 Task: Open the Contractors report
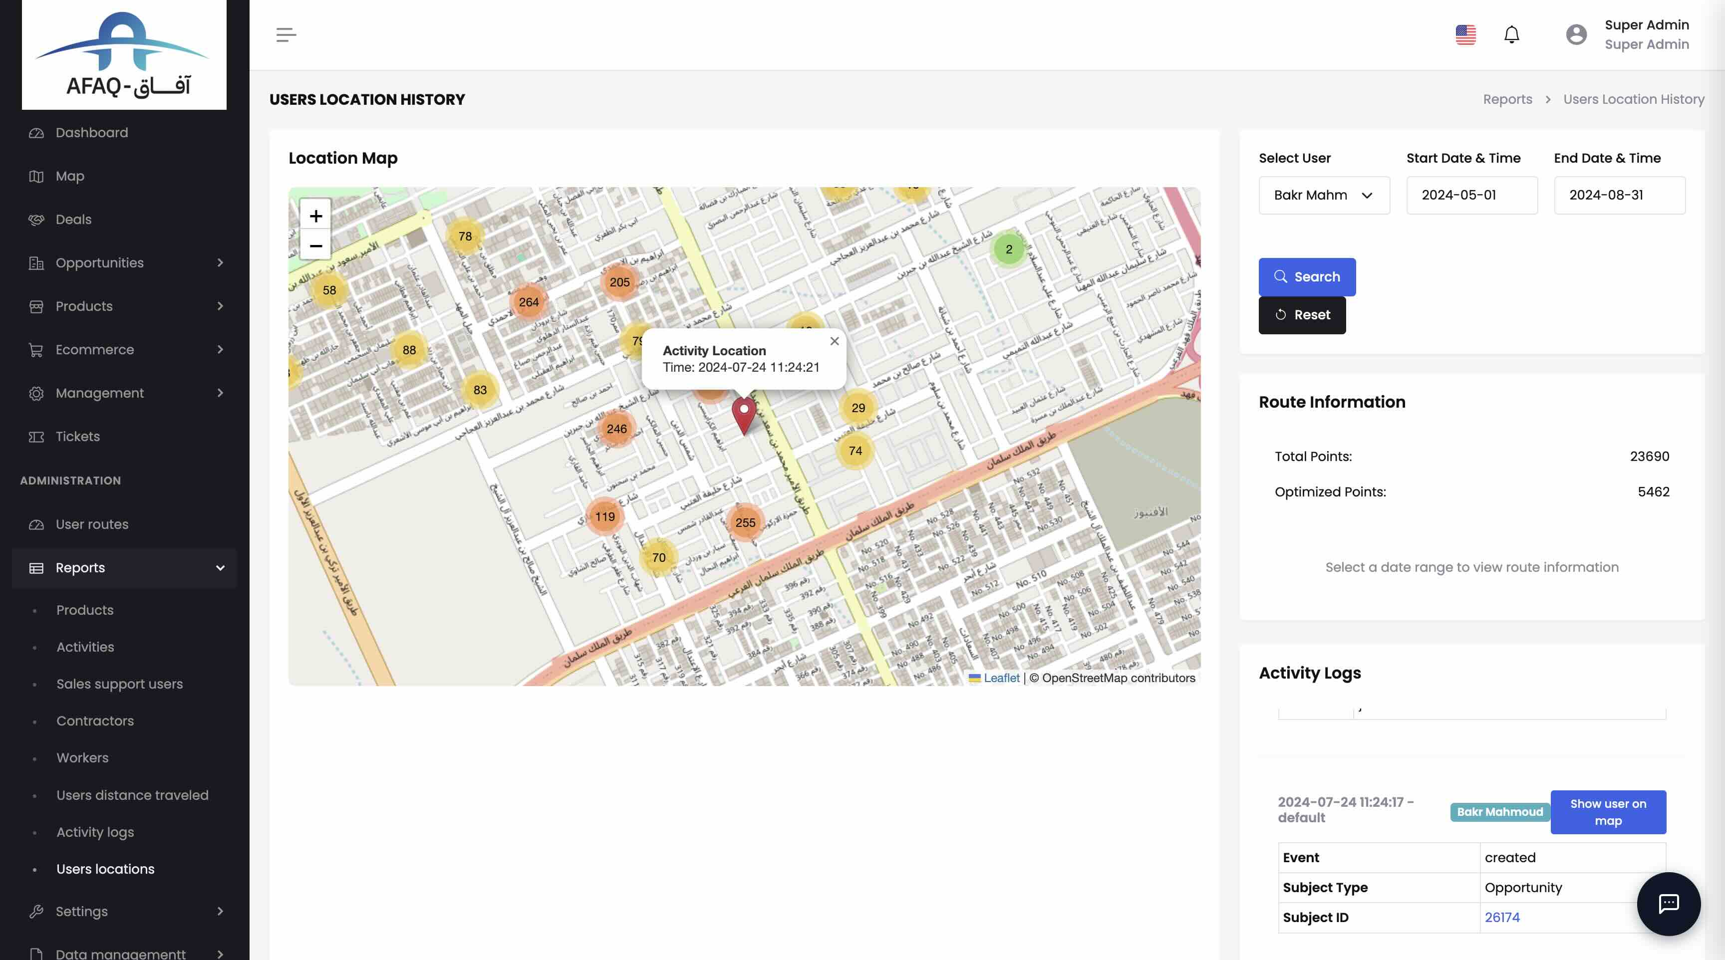point(95,720)
